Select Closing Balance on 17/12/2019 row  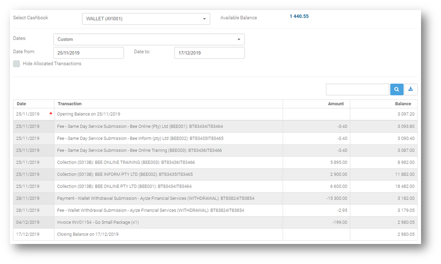[x=215, y=234]
